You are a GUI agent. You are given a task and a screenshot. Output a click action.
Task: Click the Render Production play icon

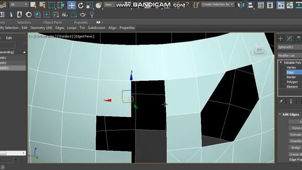(x=56, y=15)
